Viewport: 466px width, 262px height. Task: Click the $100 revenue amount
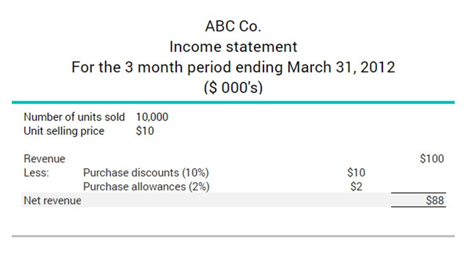432,159
